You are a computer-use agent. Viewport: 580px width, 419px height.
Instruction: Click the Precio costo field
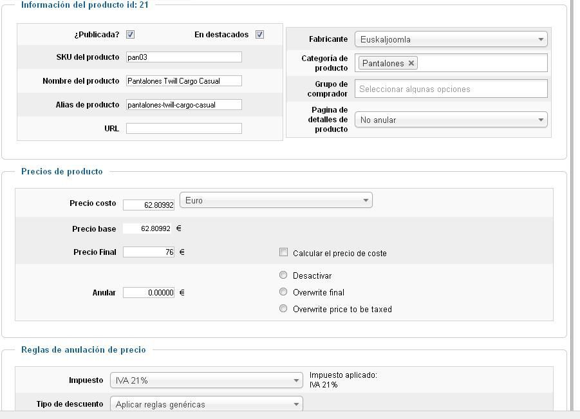[x=149, y=205]
